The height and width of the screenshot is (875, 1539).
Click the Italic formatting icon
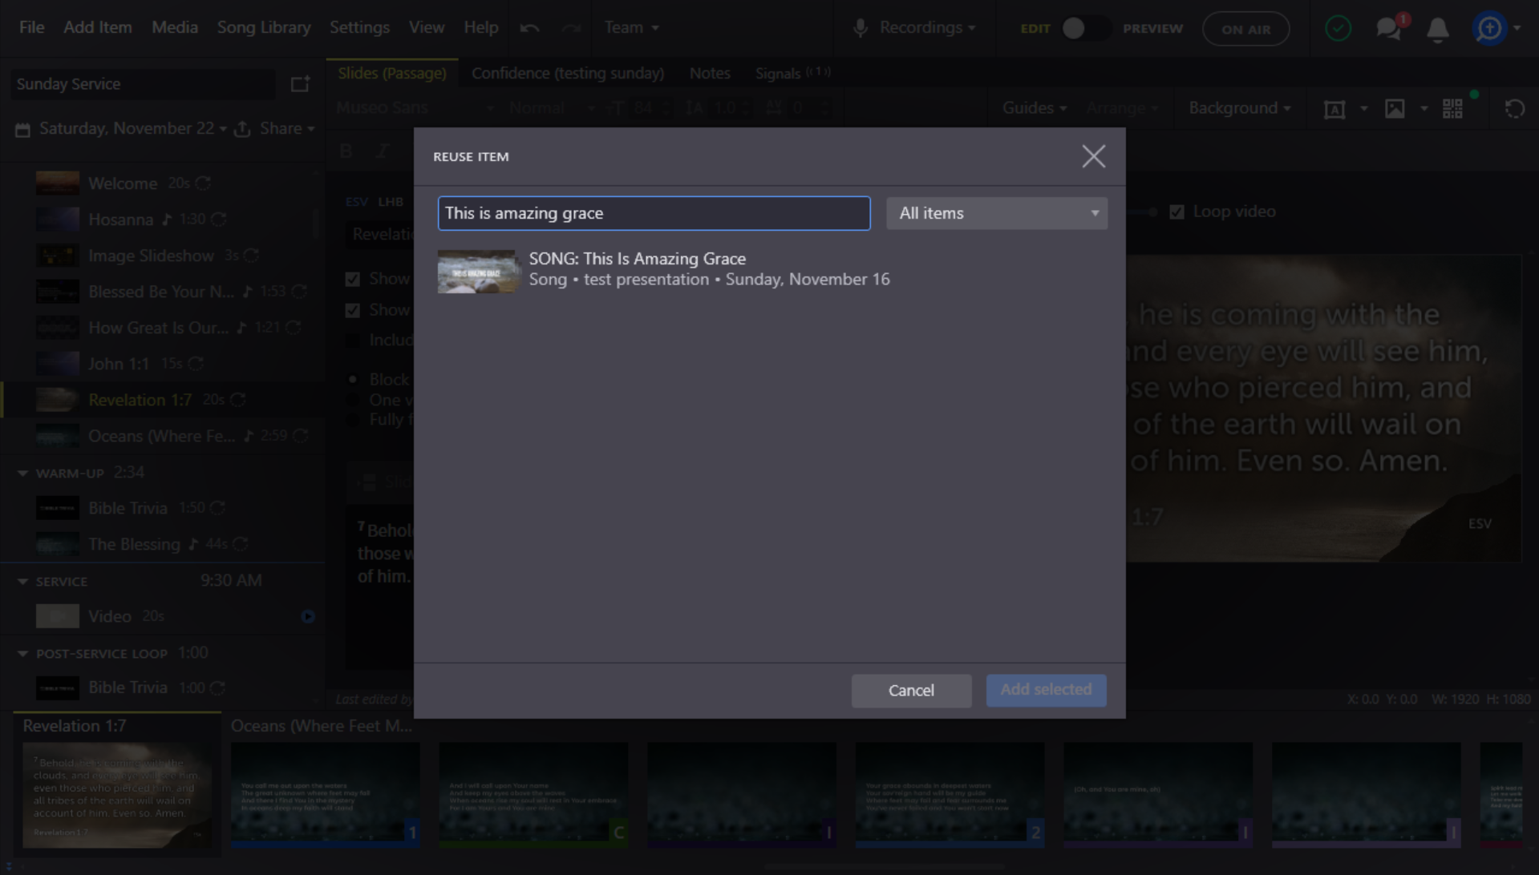[383, 151]
